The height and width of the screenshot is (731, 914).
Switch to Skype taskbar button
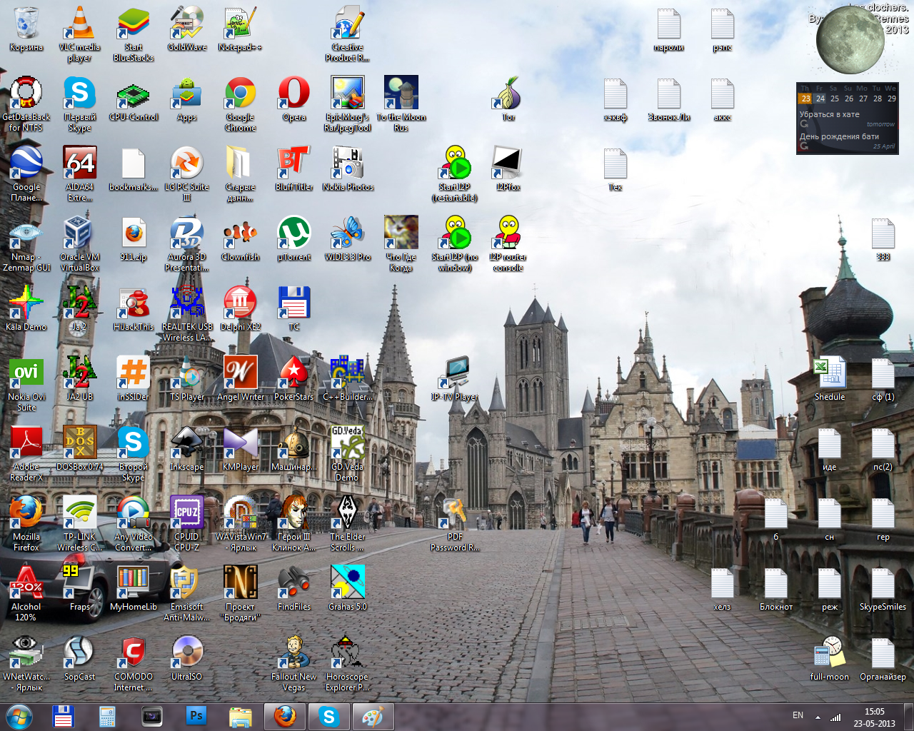pos(328,716)
